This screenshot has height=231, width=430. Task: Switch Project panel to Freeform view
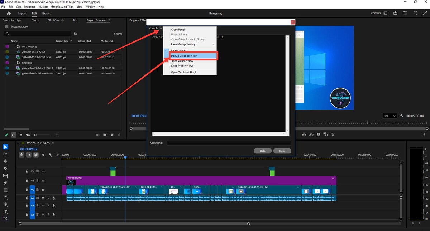pyautogui.click(x=28, y=135)
